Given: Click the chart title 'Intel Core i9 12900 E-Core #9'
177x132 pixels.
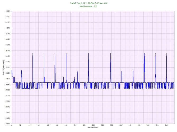Looking at the screenshot, I should pyautogui.click(x=88, y=3).
